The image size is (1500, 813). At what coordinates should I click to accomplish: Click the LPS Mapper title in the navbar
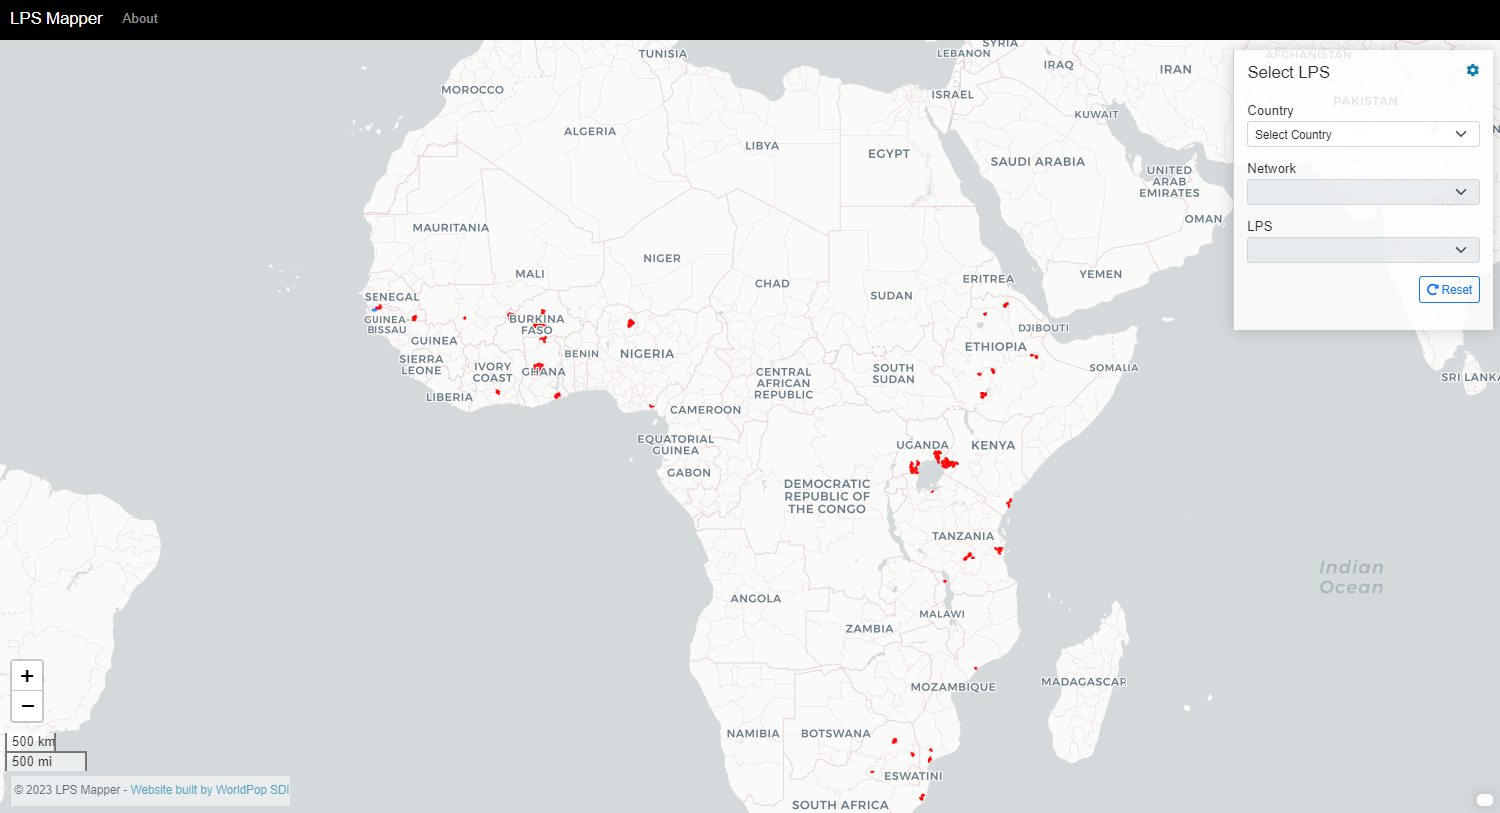pyautogui.click(x=56, y=18)
